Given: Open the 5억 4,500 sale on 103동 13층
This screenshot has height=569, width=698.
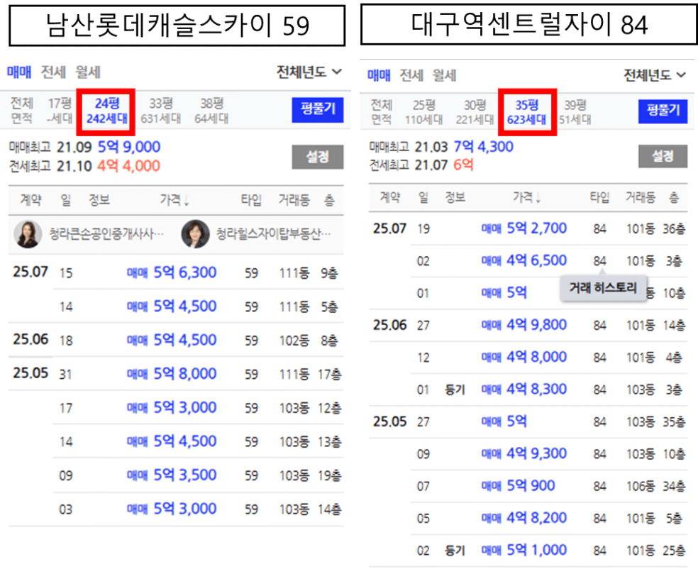Looking at the screenshot, I should tap(198, 441).
